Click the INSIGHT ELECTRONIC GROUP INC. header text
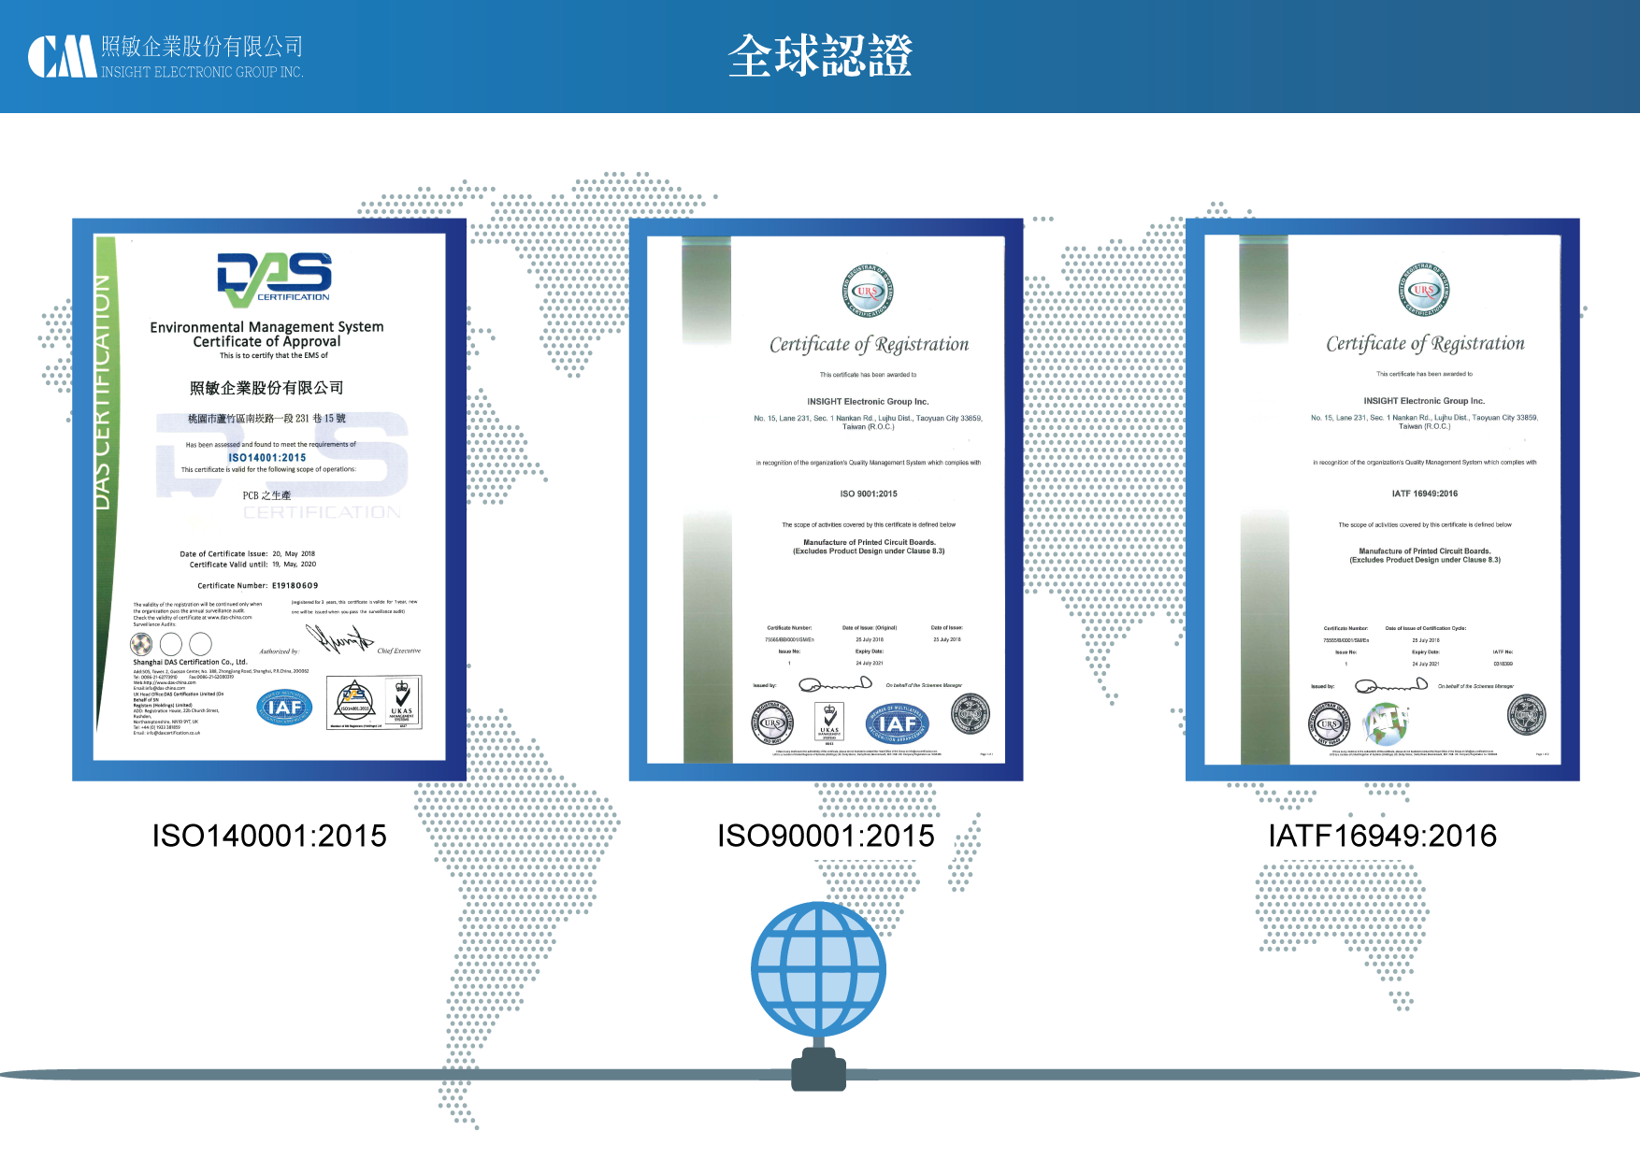The width and height of the screenshot is (1640, 1159). 202,72
